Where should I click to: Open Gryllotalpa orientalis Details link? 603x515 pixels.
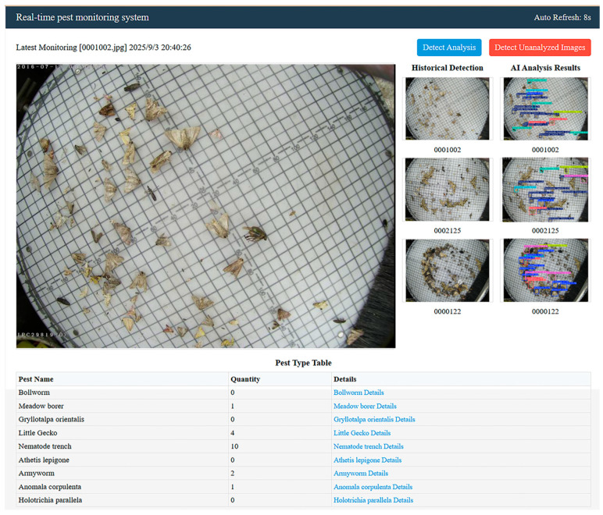[x=374, y=419]
